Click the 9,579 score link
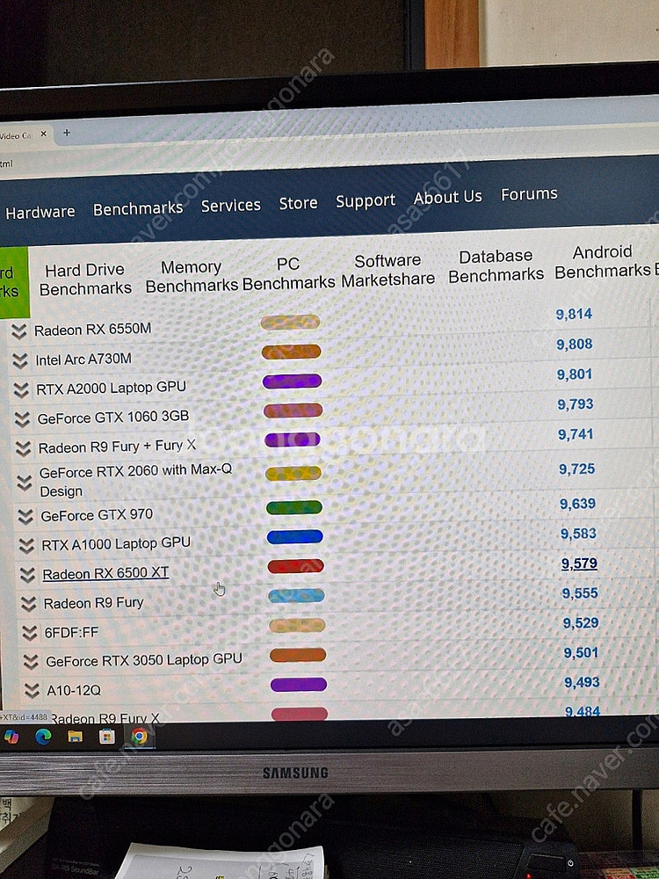This screenshot has width=659, height=879. pyautogui.click(x=579, y=563)
